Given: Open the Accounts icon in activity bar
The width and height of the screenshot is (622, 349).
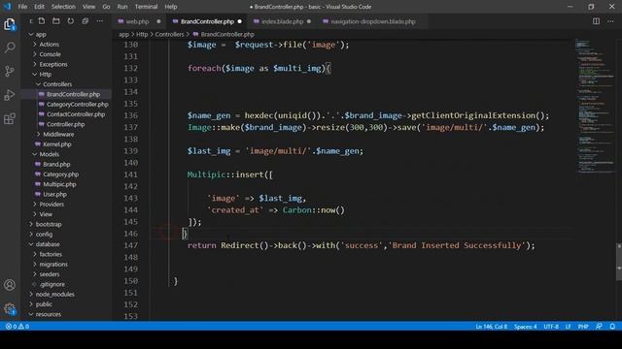Looking at the screenshot, I should [x=10, y=285].
